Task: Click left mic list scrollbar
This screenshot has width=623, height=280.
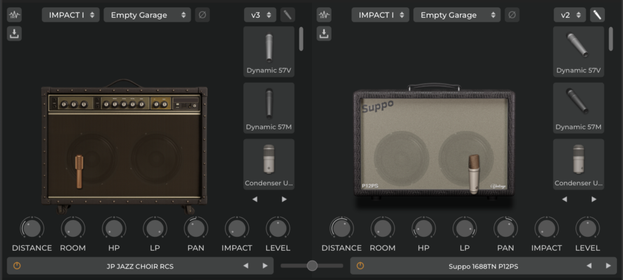Action: tap(301, 39)
